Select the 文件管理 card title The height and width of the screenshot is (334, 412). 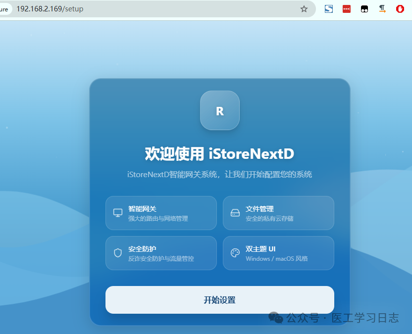click(259, 209)
